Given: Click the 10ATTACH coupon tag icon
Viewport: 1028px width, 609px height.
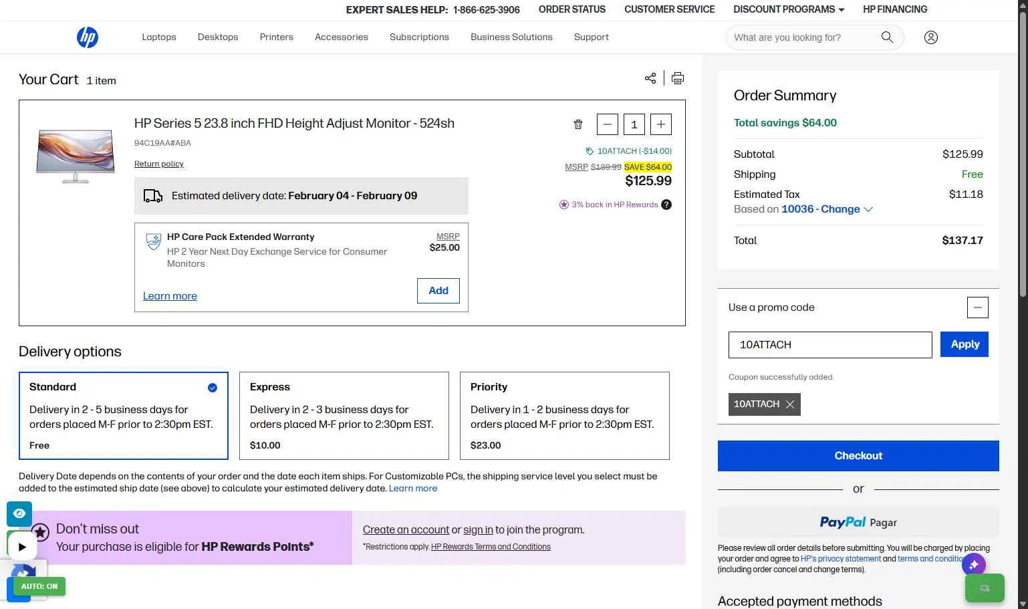Looking at the screenshot, I should pos(590,151).
